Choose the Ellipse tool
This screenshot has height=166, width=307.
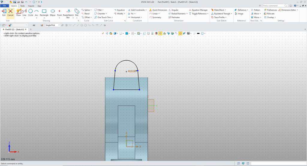coord(52,12)
